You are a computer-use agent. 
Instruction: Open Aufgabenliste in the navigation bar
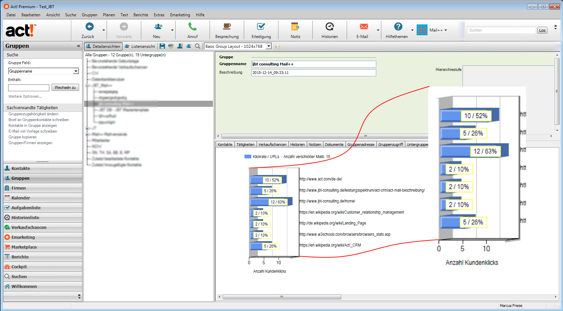point(43,208)
